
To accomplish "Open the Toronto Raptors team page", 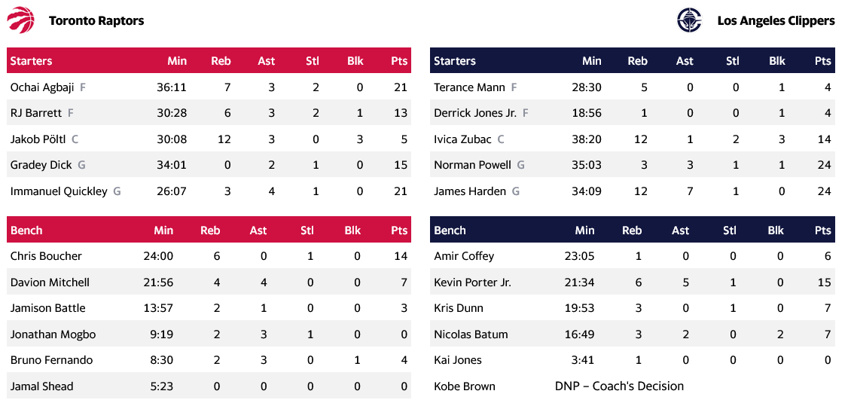I will click(x=96, y=20).
